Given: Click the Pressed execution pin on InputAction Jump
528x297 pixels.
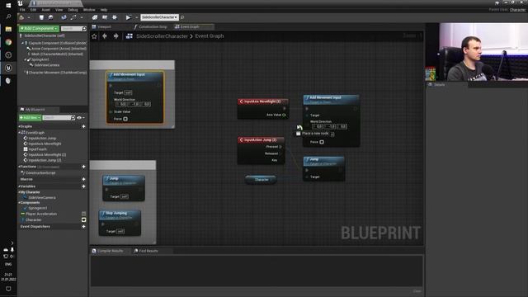Looking at the screenshot, I should [x=280, y=147].
